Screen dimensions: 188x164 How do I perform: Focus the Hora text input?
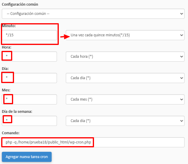(29, 57)
